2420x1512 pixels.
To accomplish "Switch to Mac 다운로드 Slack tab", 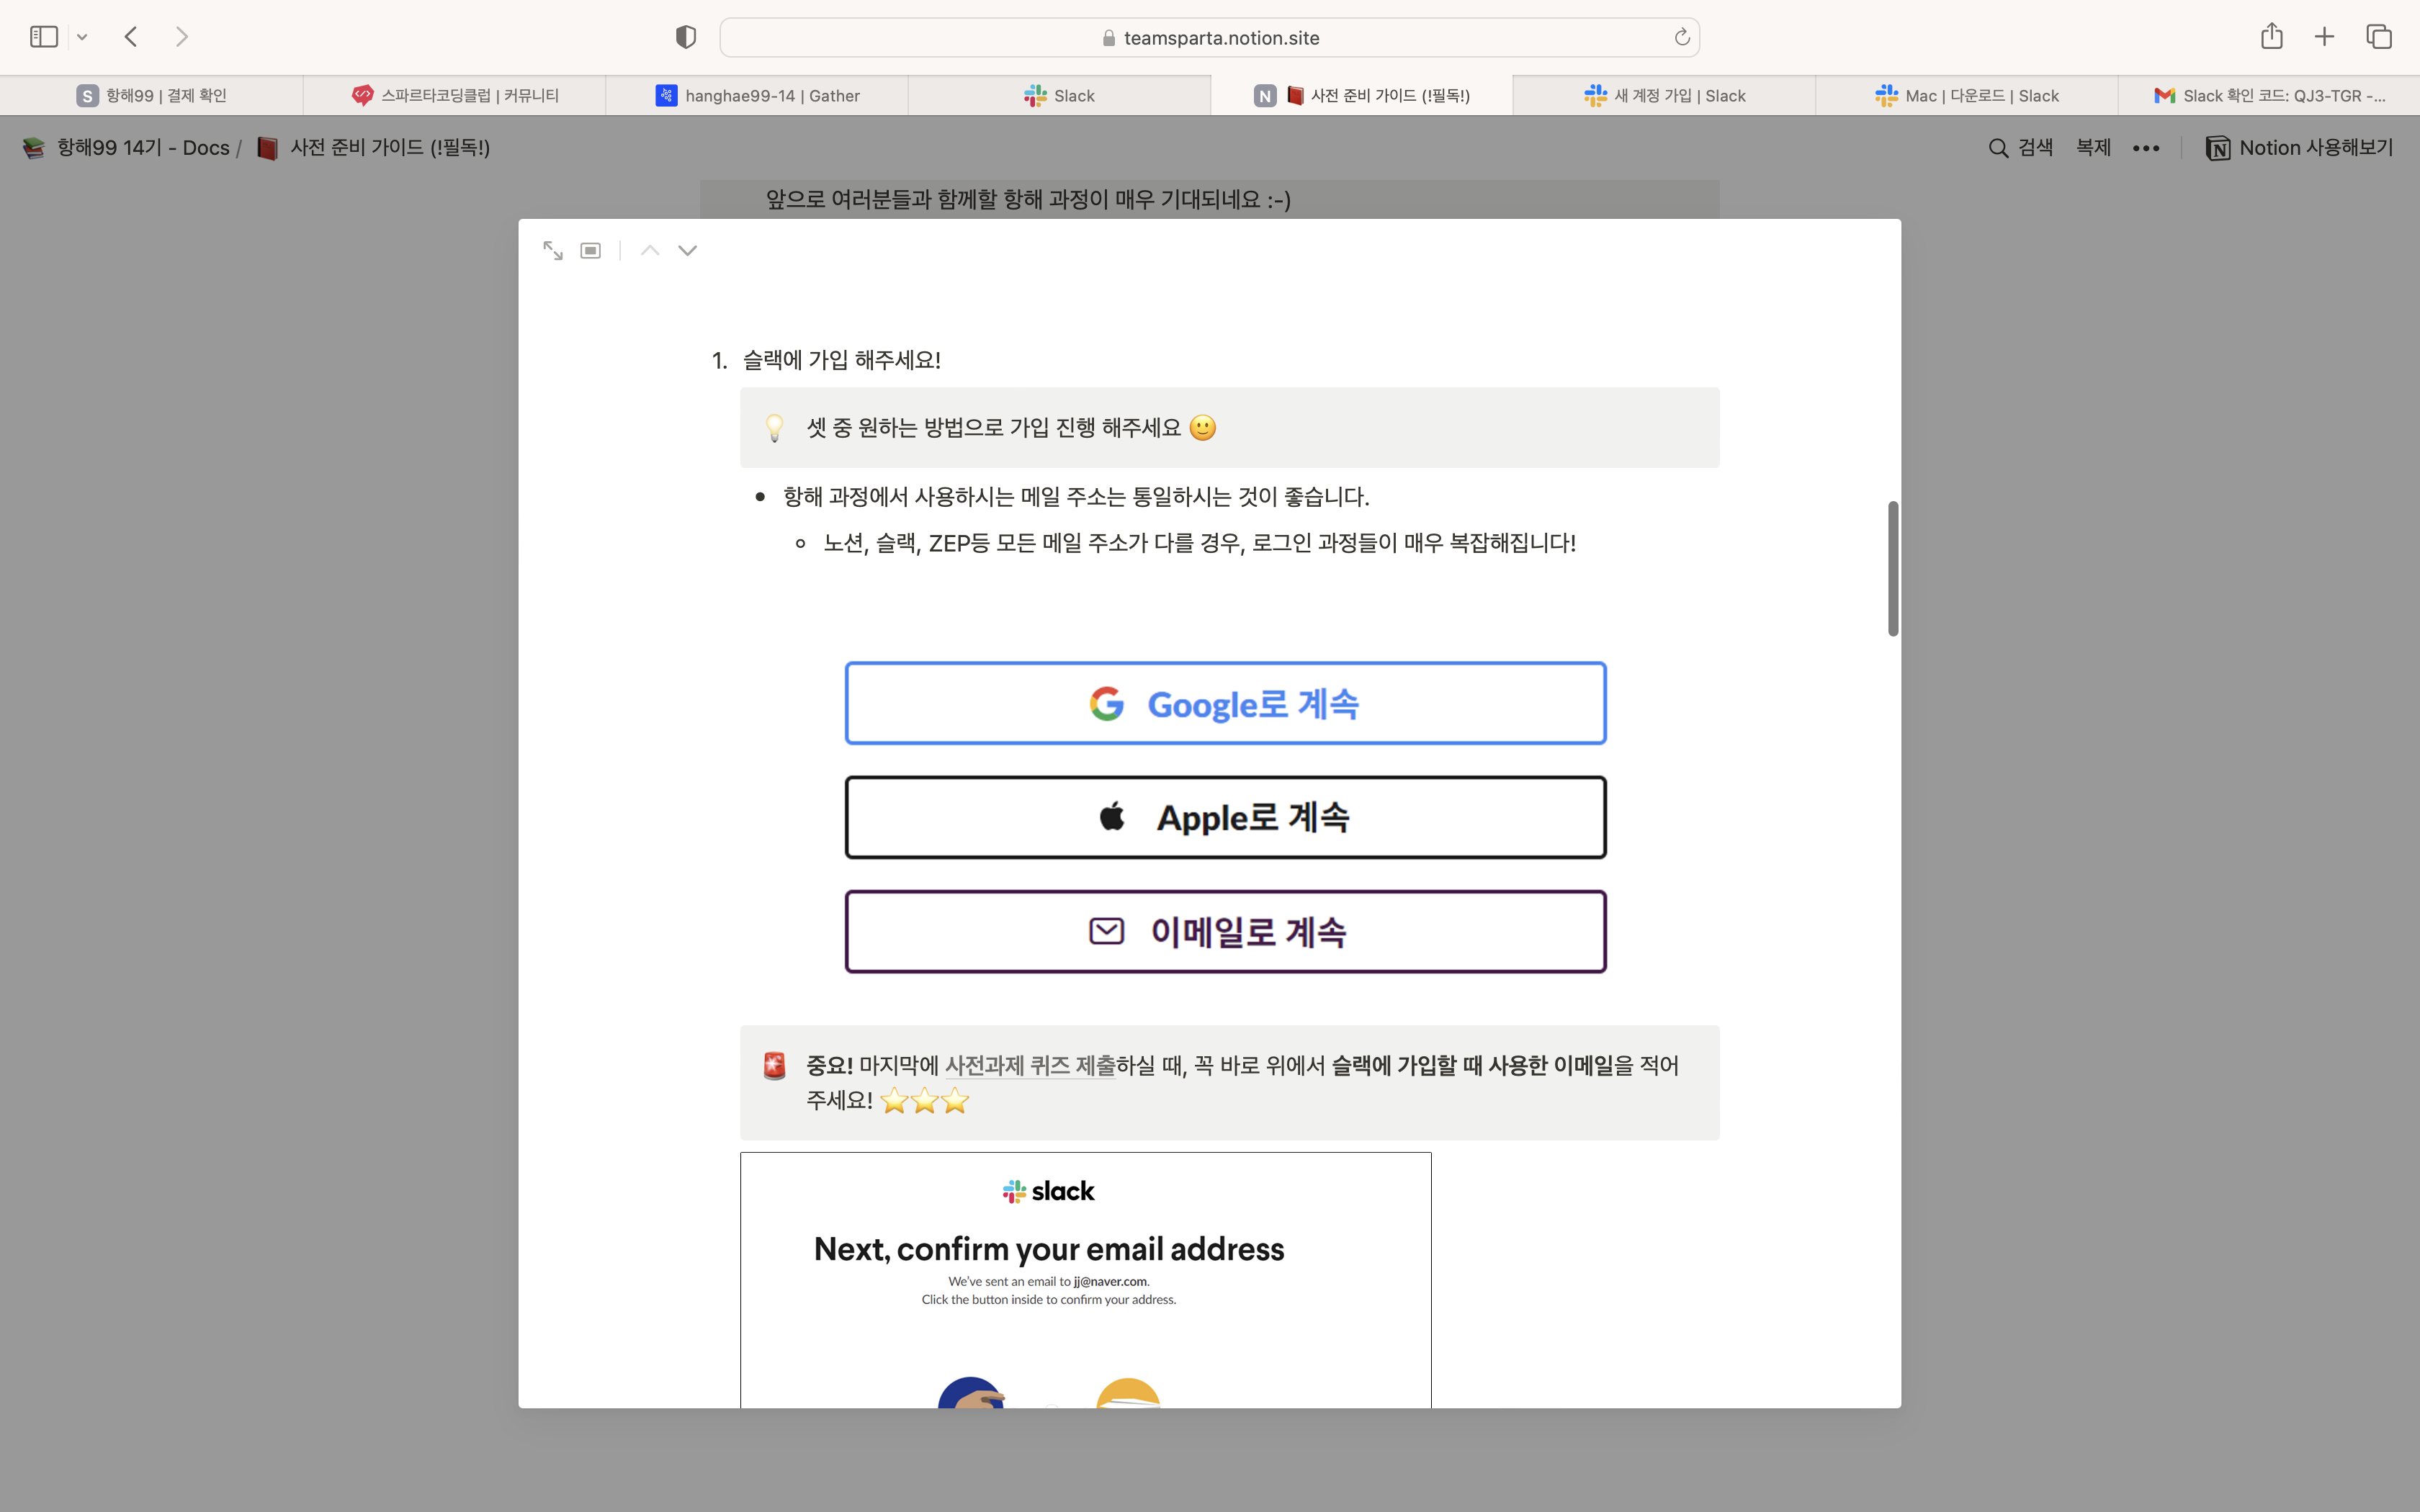I will click(1967, 95).
